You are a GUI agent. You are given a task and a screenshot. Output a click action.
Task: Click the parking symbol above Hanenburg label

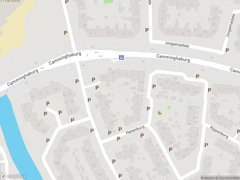point(120,129)
